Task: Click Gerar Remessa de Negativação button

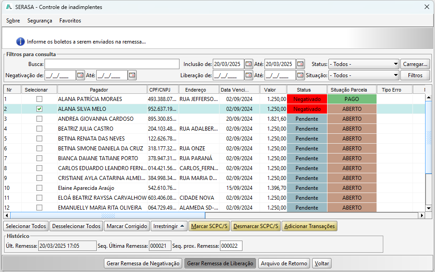Action: (x=143, y=263)
